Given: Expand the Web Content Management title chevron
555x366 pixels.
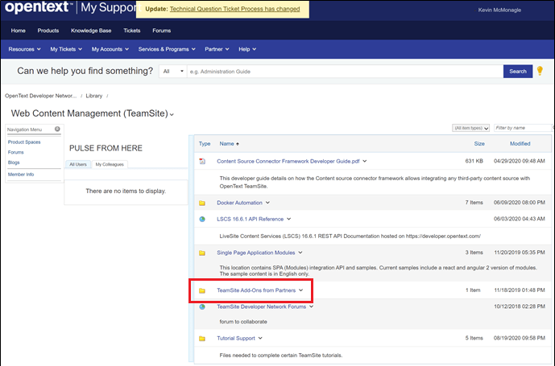Looking at the screenshot, I should [172, 114].
